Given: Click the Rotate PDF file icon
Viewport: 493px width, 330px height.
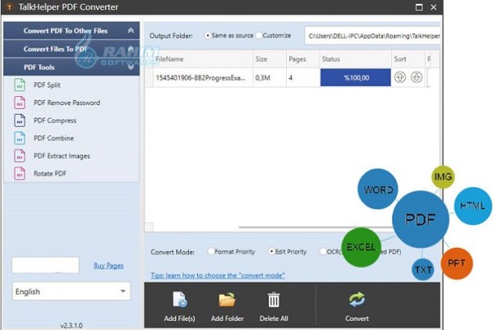Looking at the screenshot, I should [x=20, y=173].
